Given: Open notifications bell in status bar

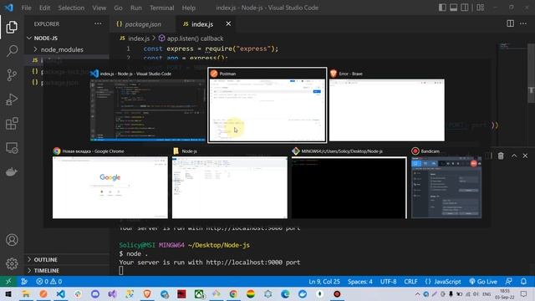Looking at the screenshot, I should 523,282.
